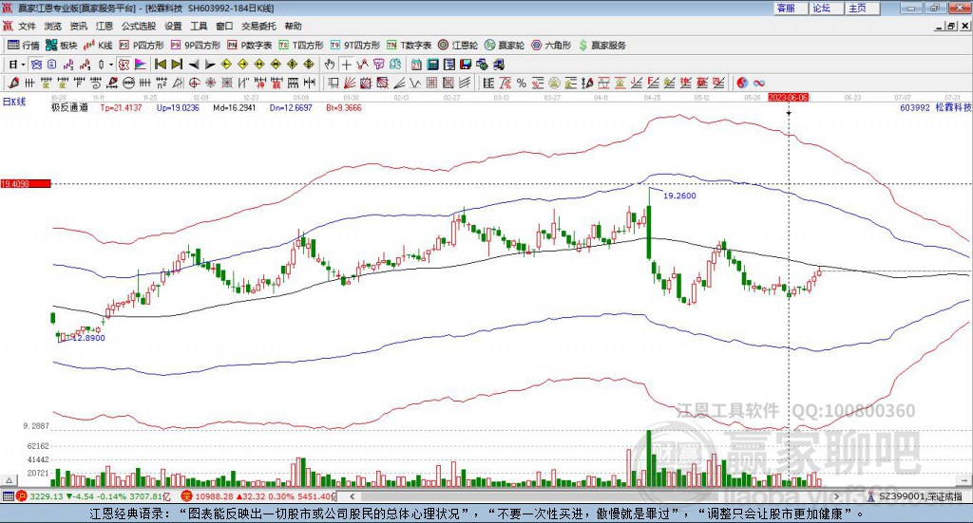
Task: Open the 行情 quotes view
Action: [24, 46]
